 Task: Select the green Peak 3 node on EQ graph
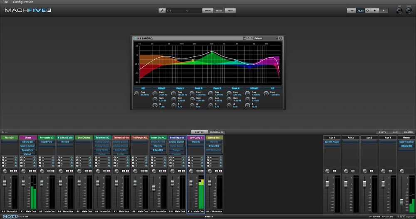pyautogui.click(x=212, y=53)
